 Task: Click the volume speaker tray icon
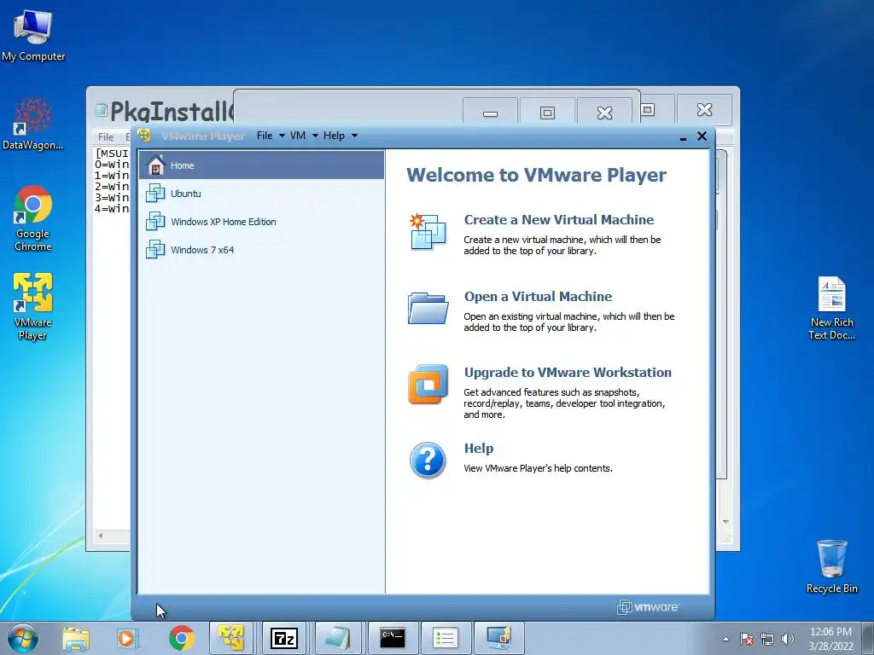pos(788,639)
